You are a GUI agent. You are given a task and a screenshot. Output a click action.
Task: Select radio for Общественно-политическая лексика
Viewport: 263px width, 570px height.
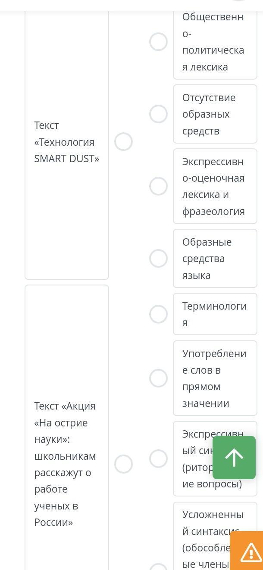coord(158,42)
